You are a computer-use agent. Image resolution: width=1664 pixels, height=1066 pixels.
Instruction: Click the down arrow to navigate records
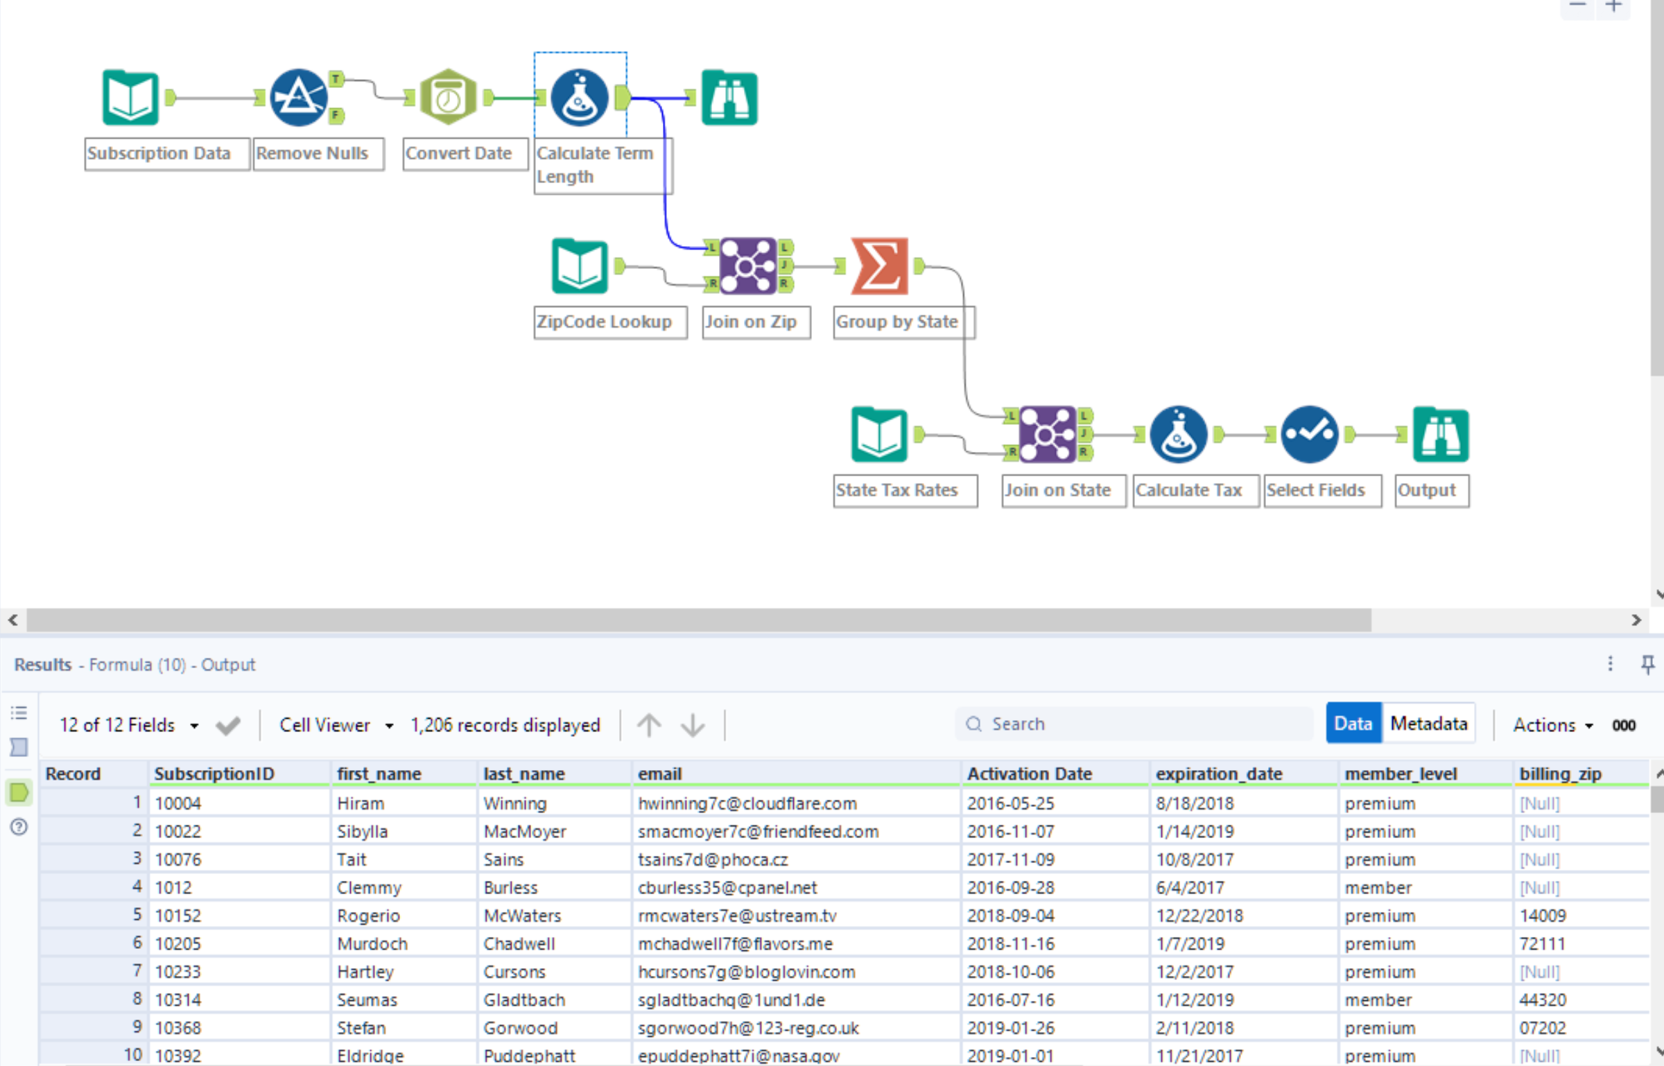click(x=692, y=725)
